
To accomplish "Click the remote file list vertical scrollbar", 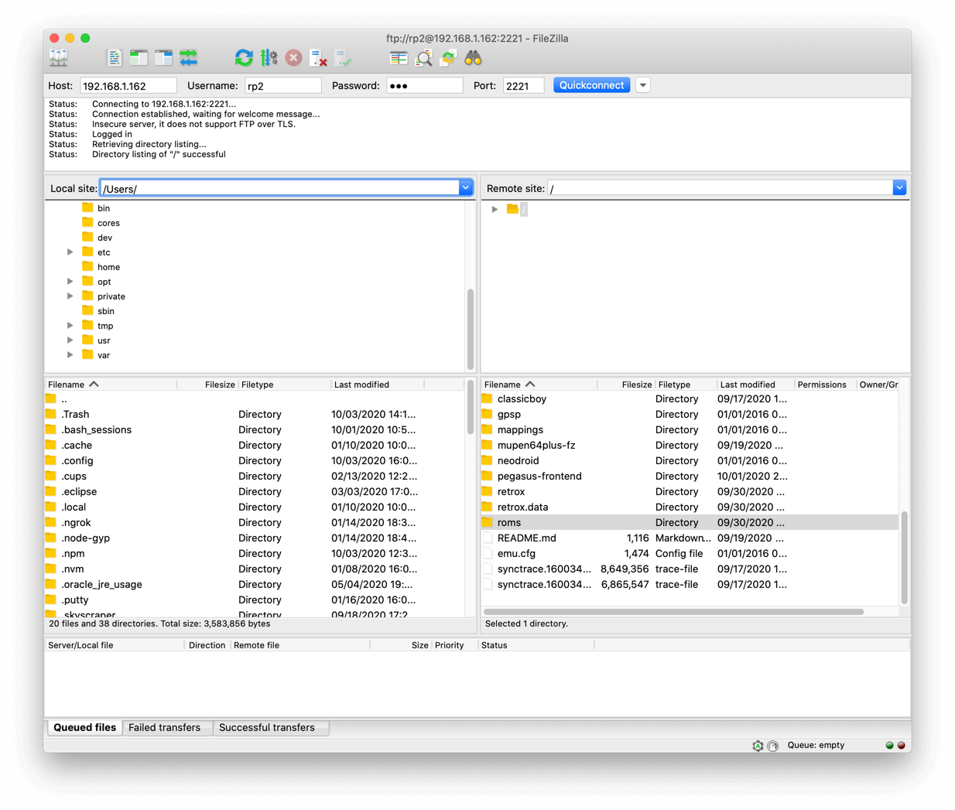I will (904, 557).
